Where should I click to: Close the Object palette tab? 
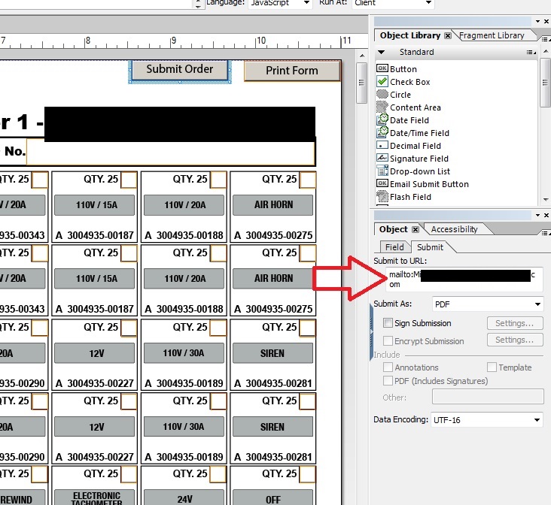click(x=416, y=229)
